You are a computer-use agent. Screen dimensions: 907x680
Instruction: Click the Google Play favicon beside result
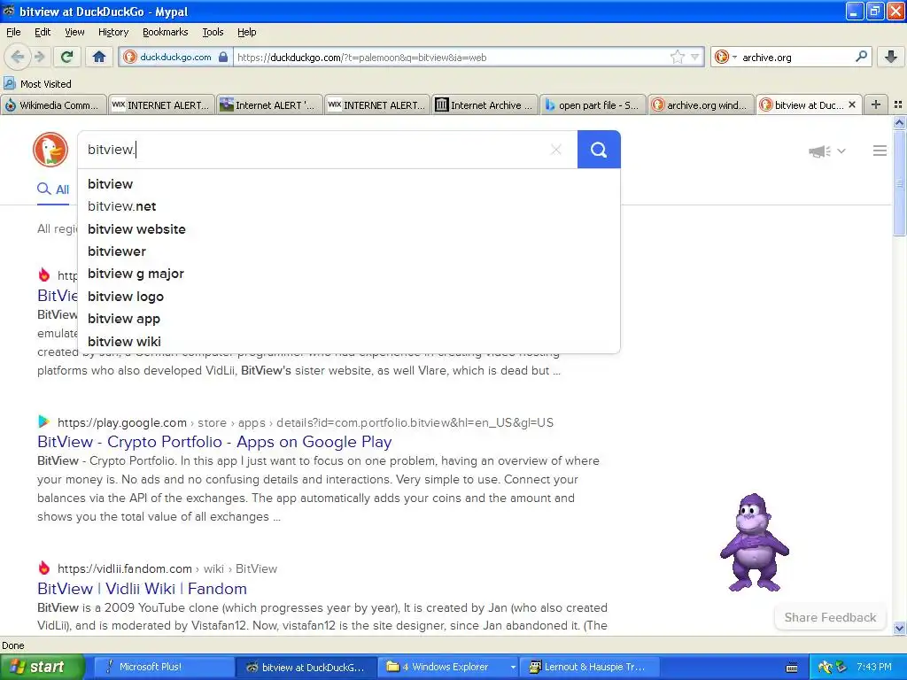pos(44,421)
